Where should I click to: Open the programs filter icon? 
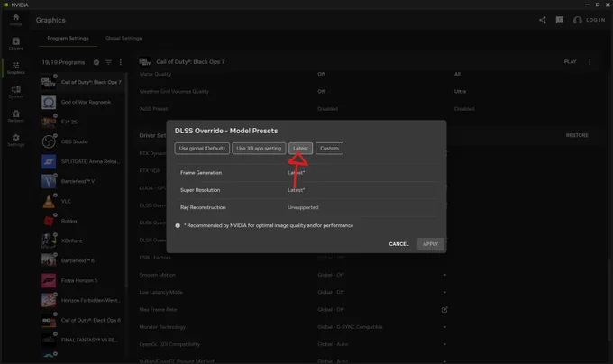108,62
